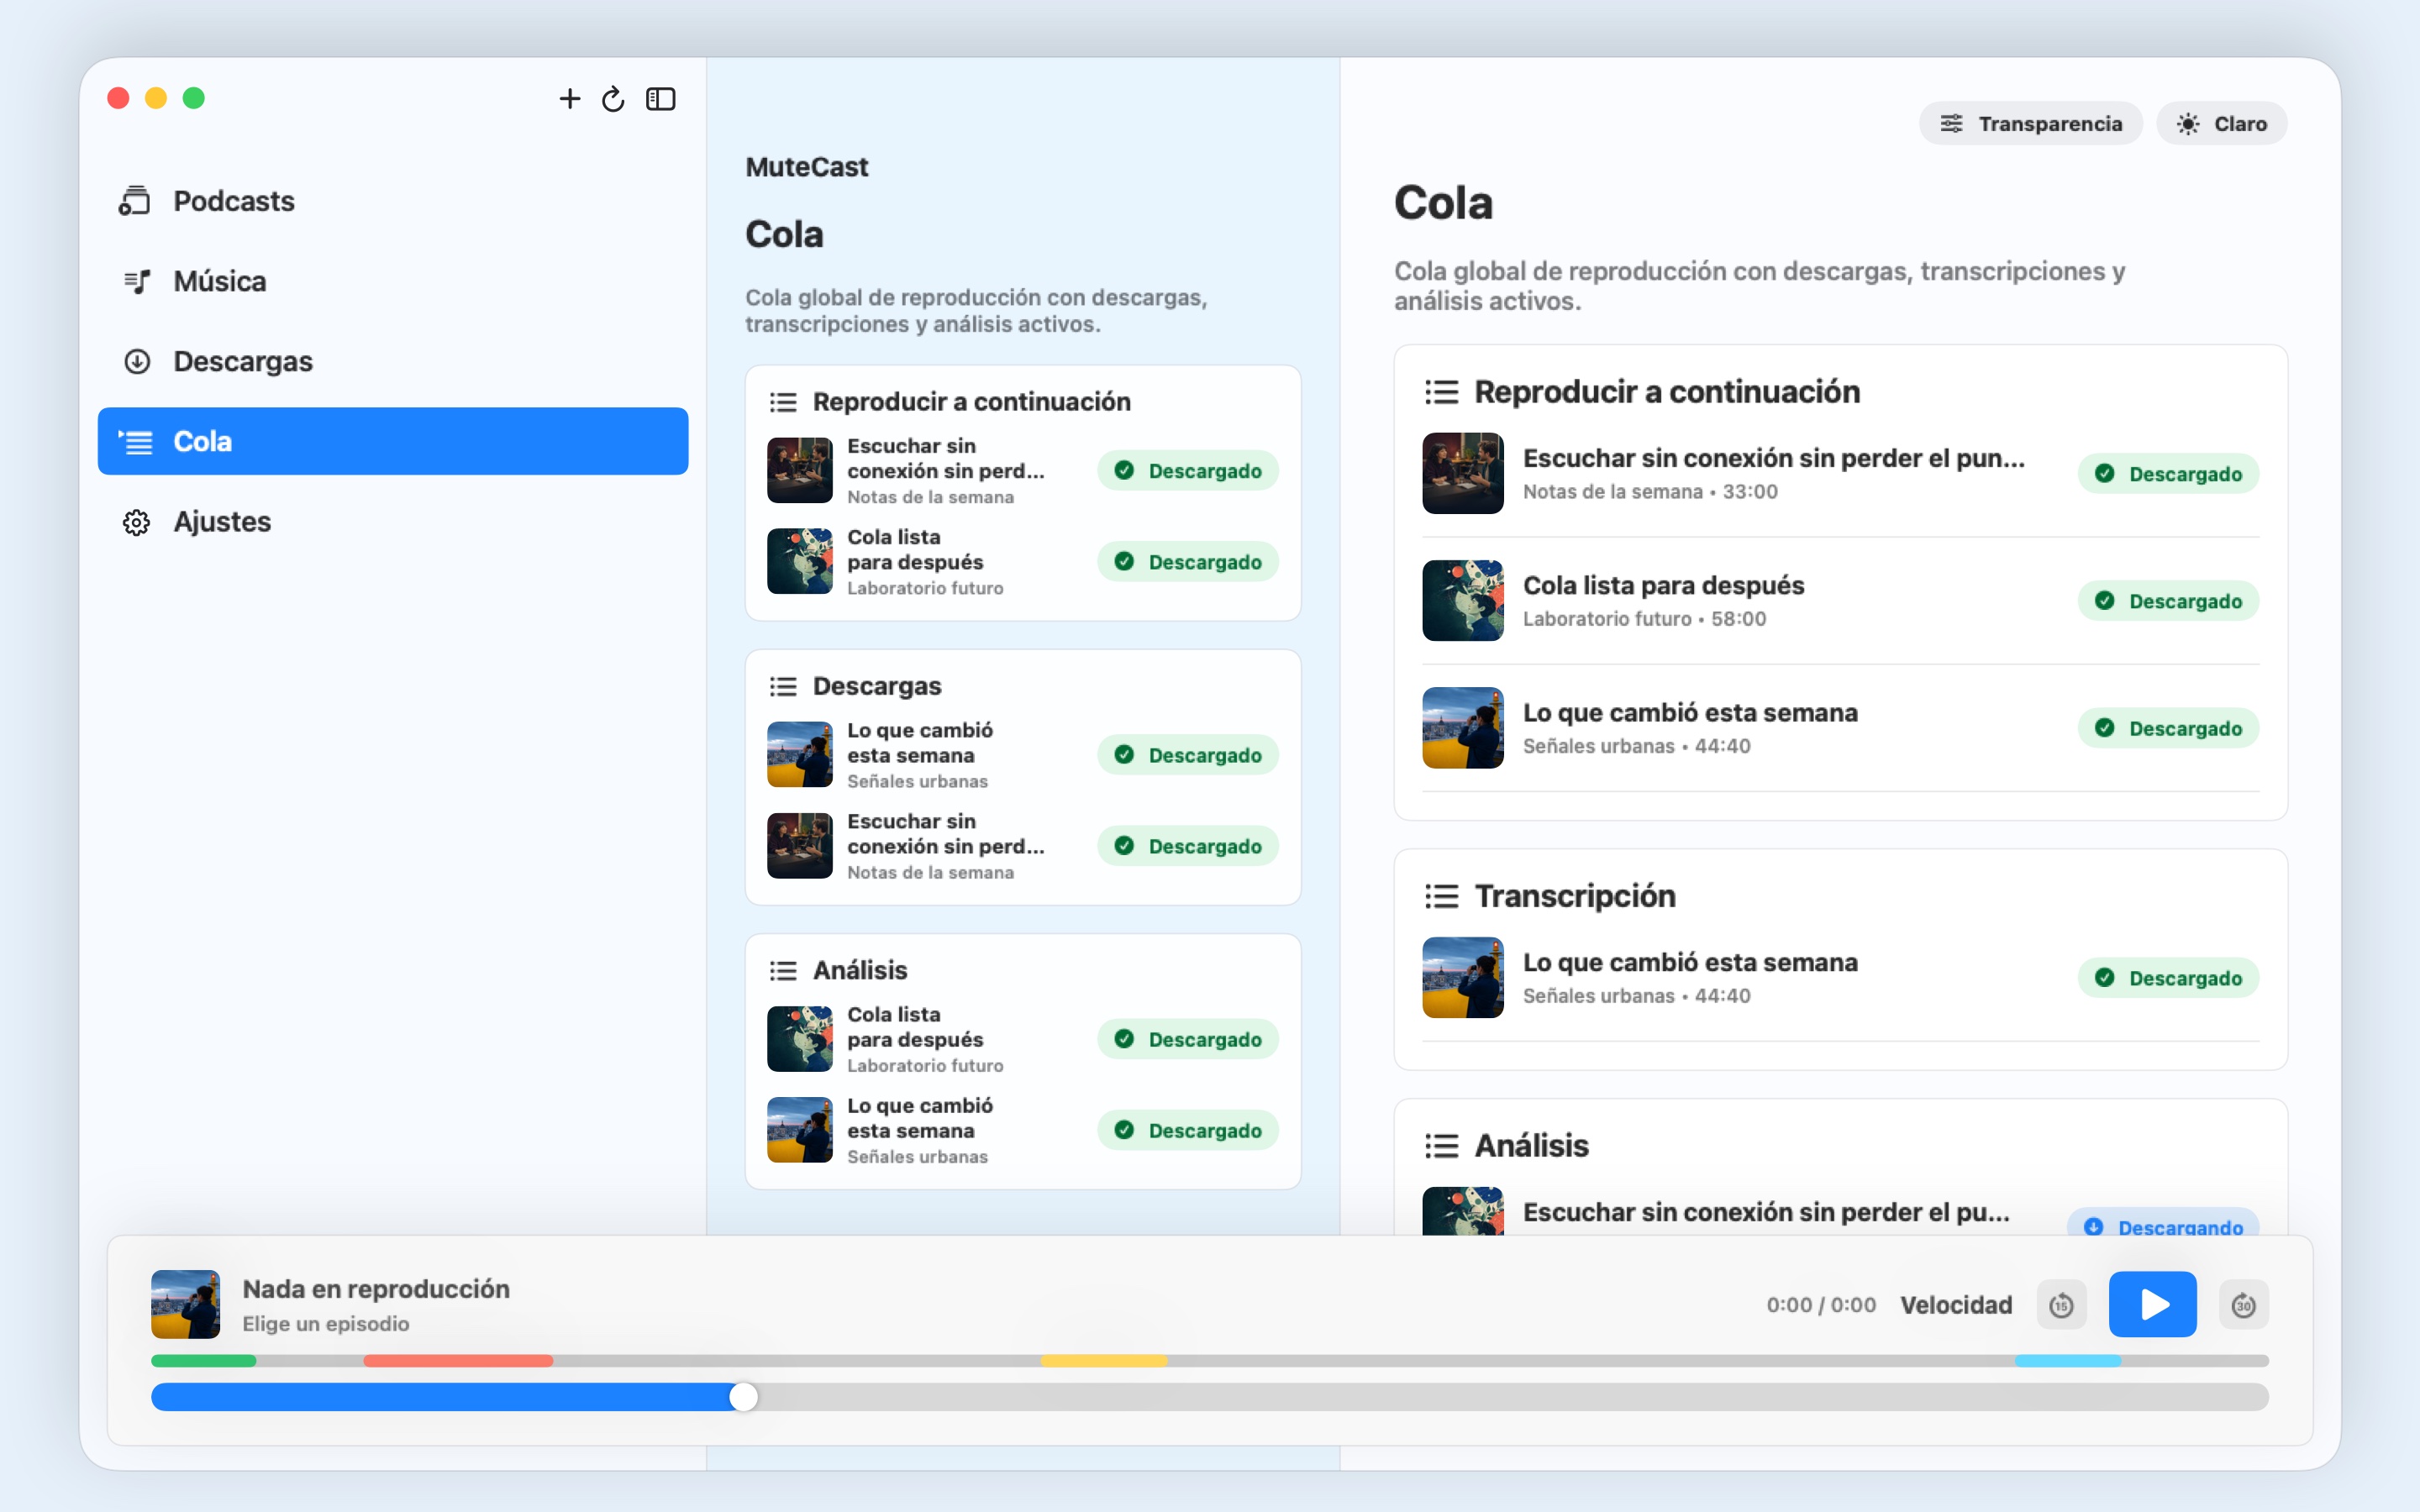2420x1512 pixels.
Task: Open Lo que cambió in middle Descargas section
Action: [1022, 754]
